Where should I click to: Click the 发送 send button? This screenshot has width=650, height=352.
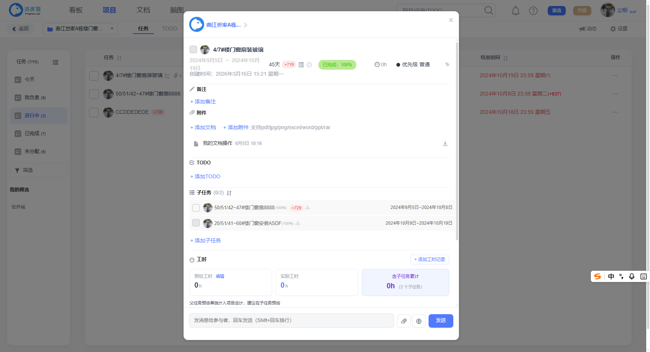[x=441, y=321]
